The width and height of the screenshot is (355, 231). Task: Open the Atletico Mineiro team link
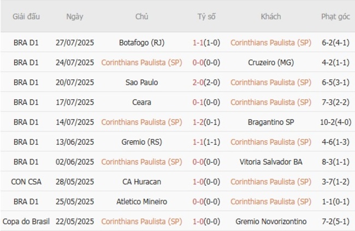(x=141, y=202)
